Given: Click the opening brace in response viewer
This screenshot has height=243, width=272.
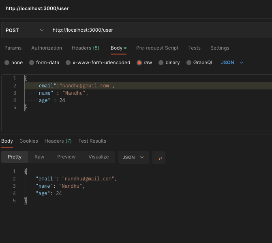Looking at the screenshot, I should [x=26, y=171].
